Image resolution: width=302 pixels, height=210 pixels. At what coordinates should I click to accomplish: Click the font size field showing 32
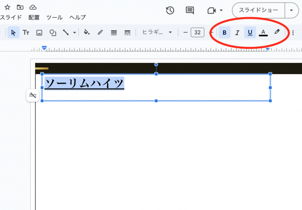coord(197,33)
